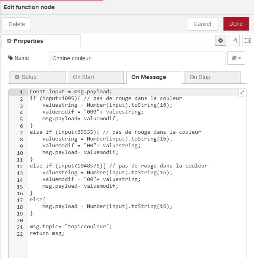The height and width of the screenshot is (258, 254).
Task: Select the Properties tab
Action: click(x=41, y=41)
